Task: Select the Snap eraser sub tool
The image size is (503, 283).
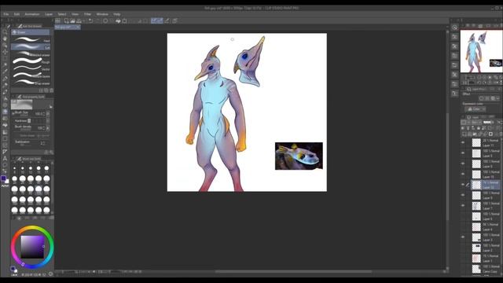Action: (x=31, y=82)
